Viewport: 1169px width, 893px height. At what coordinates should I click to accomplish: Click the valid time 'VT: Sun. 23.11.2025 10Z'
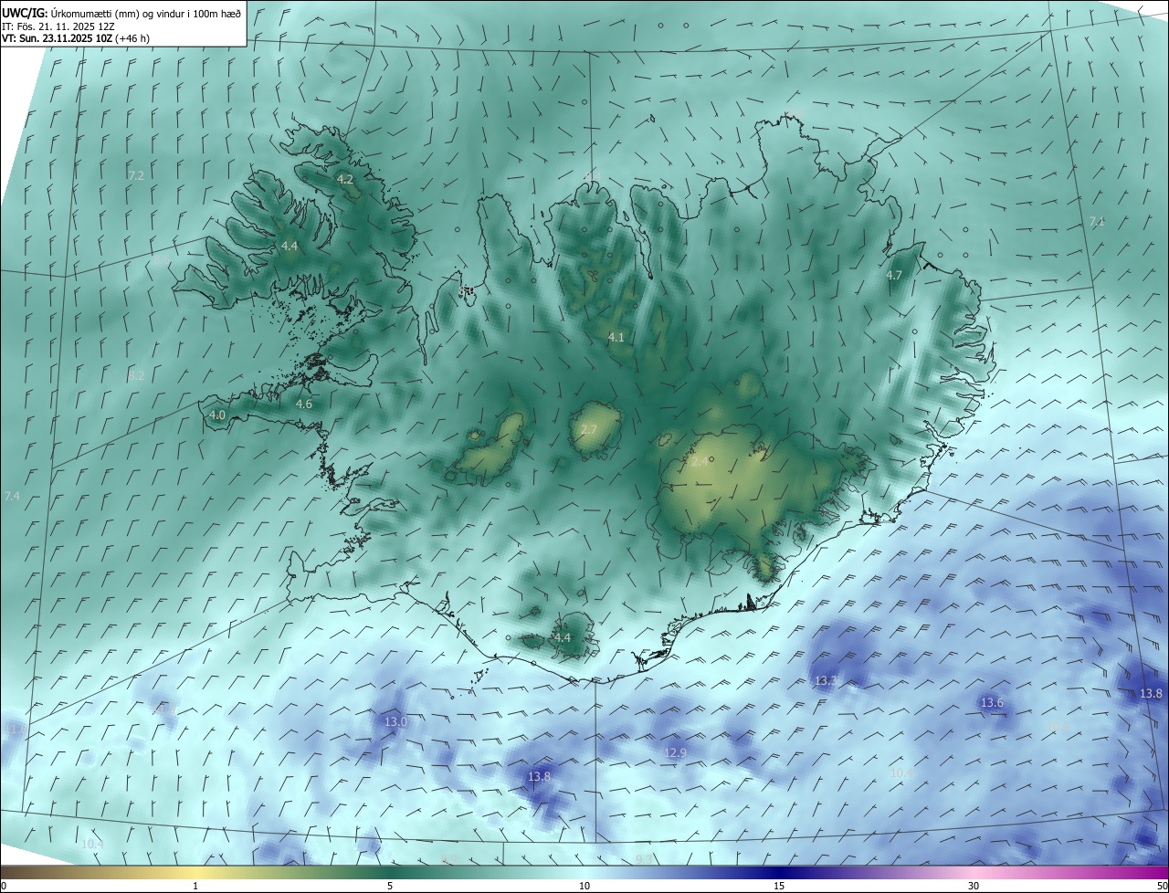coord(57,38)
